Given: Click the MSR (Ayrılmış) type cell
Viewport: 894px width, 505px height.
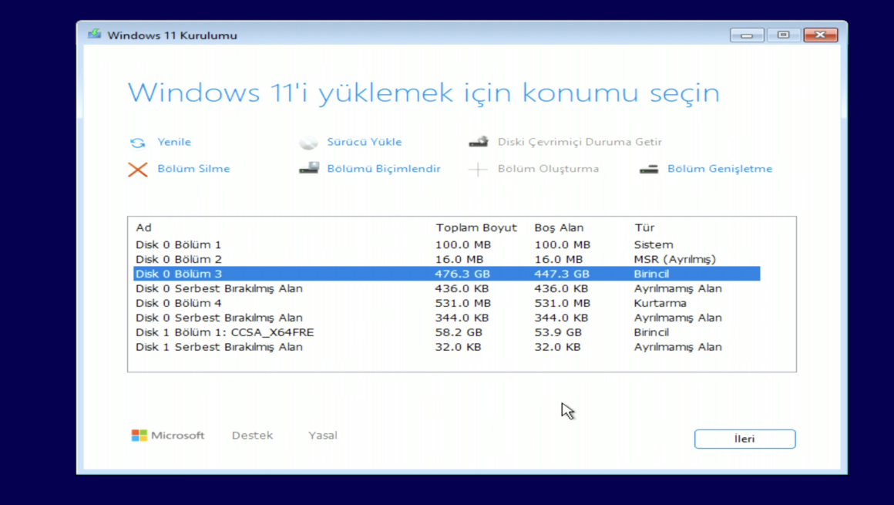Looking at the screenshot, I should point(674,260).
